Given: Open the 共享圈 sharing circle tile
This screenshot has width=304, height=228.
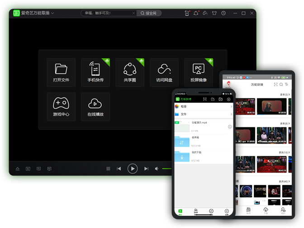Looking at the screenshot, I should [130, 72].
